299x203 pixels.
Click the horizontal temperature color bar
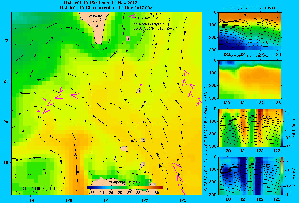125,187
